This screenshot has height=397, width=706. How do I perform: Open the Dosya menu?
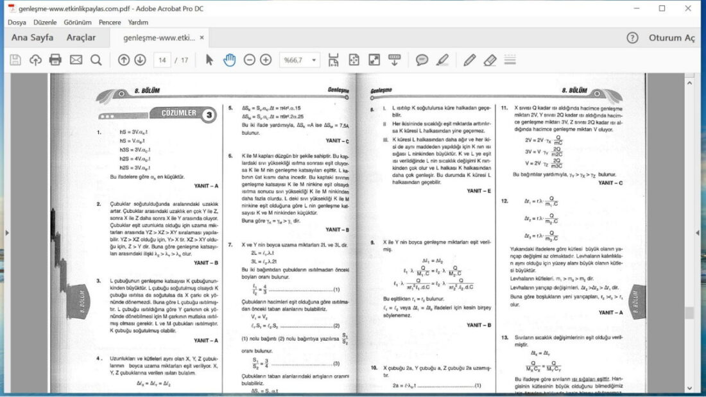(17, 22)
